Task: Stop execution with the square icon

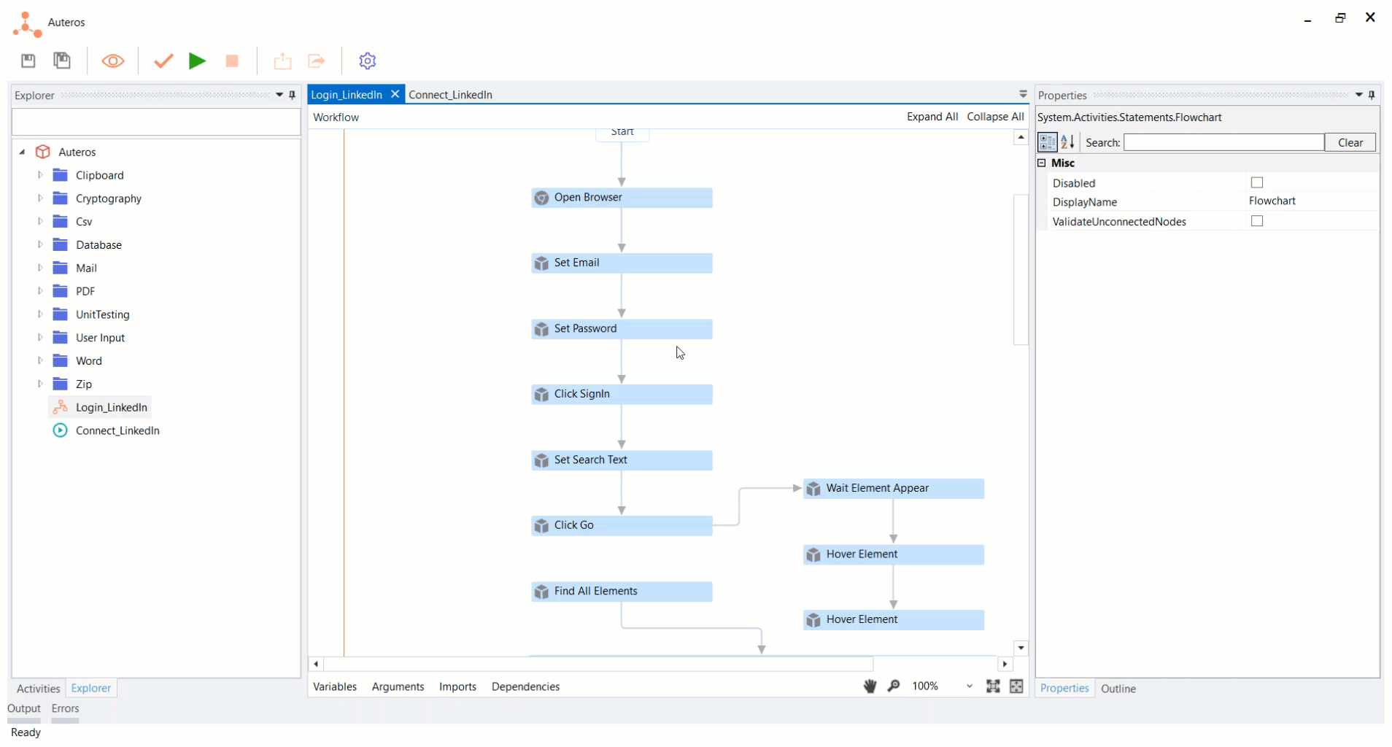Action: tap(232, 61)
